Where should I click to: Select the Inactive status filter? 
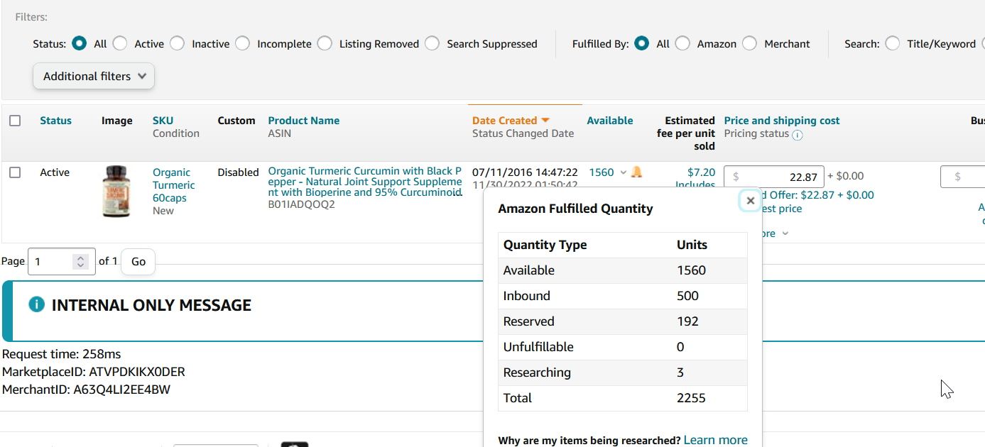click(177, 44)
